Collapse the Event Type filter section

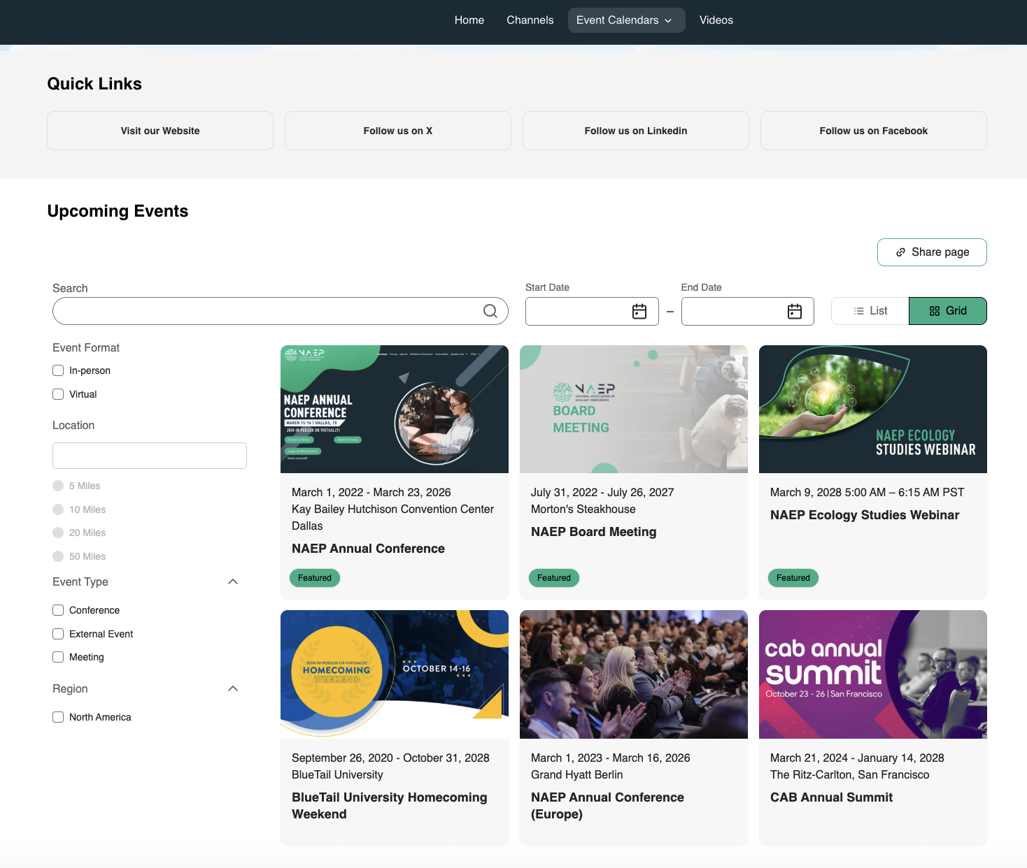pyautogui.click(x=234, y=581)
